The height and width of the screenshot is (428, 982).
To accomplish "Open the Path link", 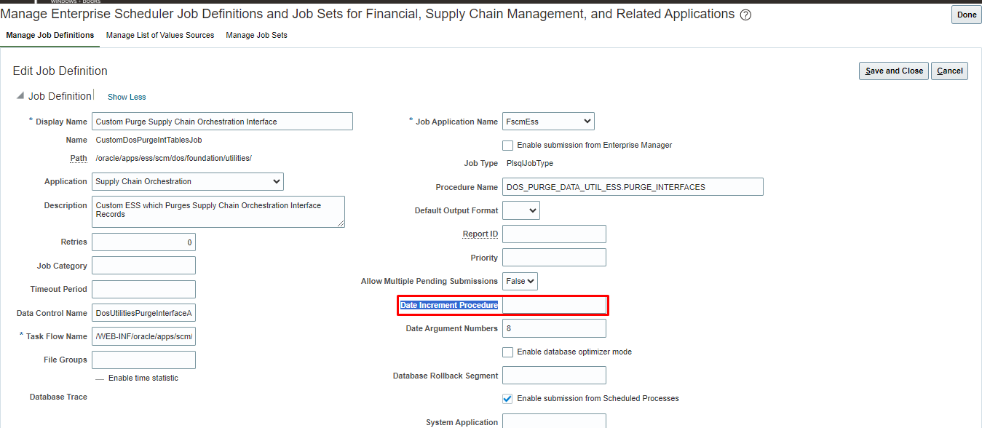I will tap(79, 158).
